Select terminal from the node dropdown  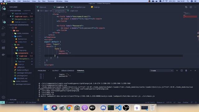coord(161,71)
